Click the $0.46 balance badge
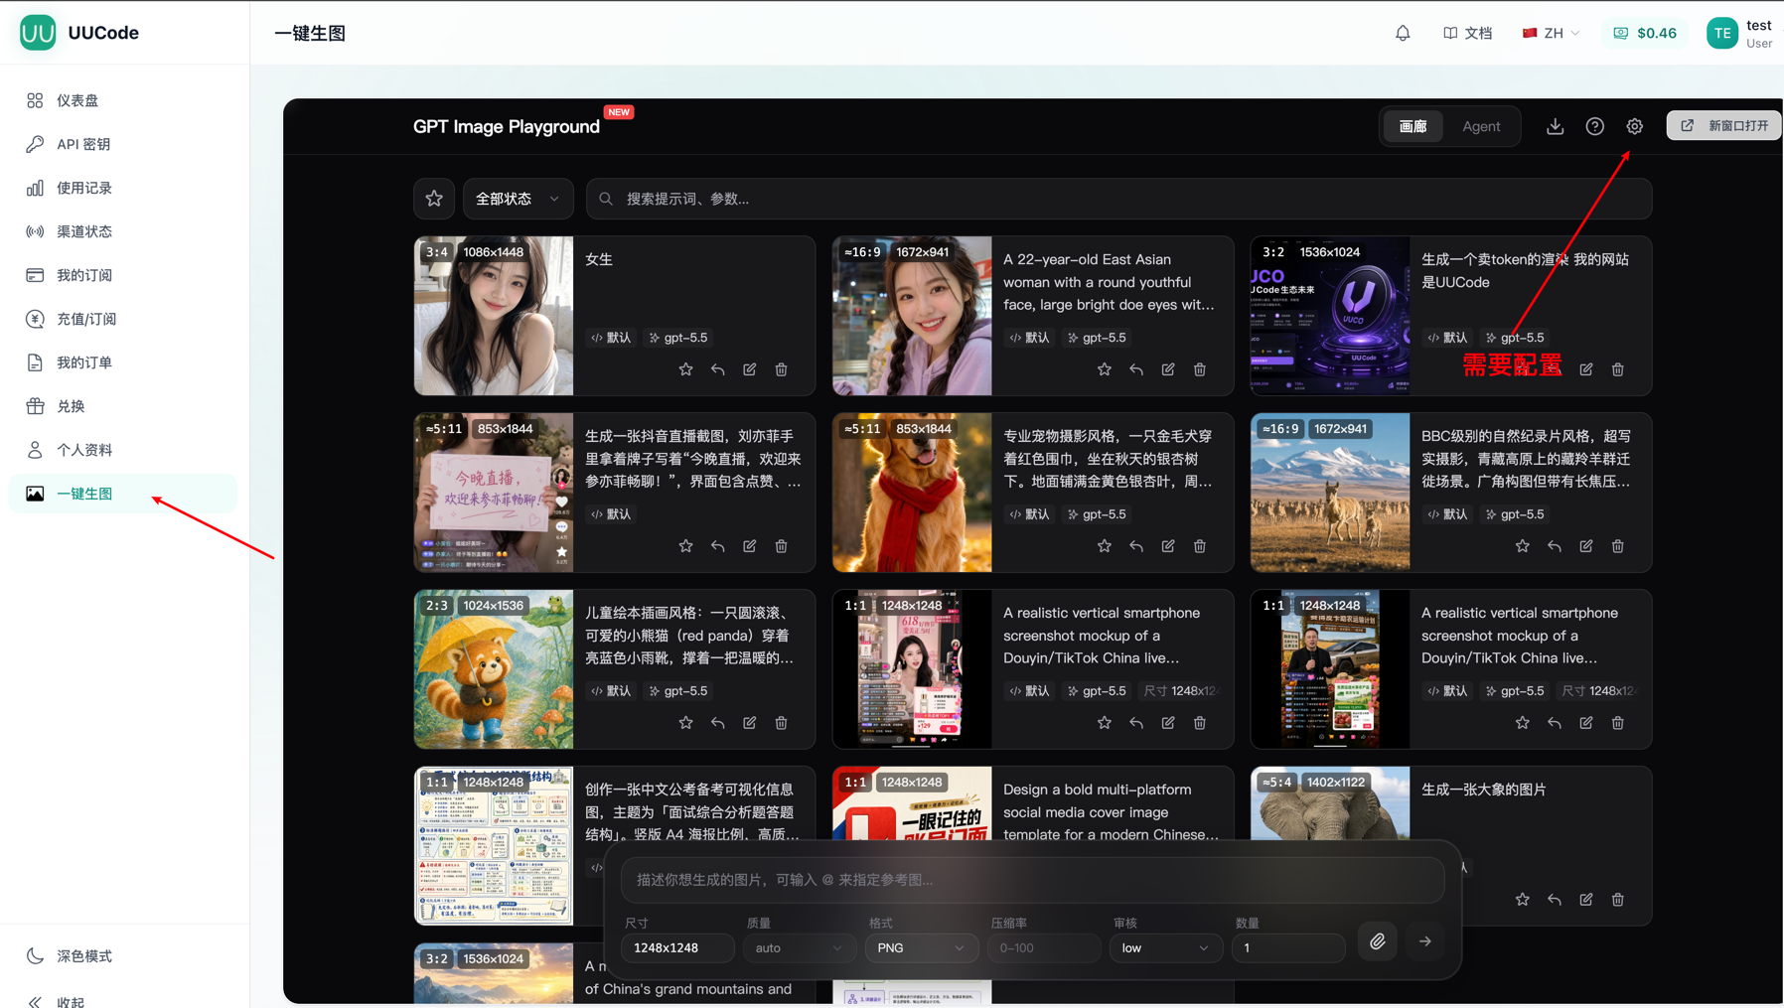This screenshot has height=1008, width=1784. 1645,33
